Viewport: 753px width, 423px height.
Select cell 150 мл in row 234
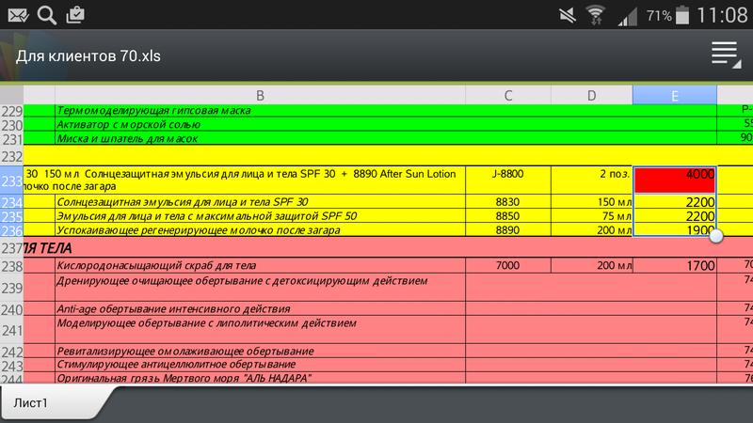[592, 202]
